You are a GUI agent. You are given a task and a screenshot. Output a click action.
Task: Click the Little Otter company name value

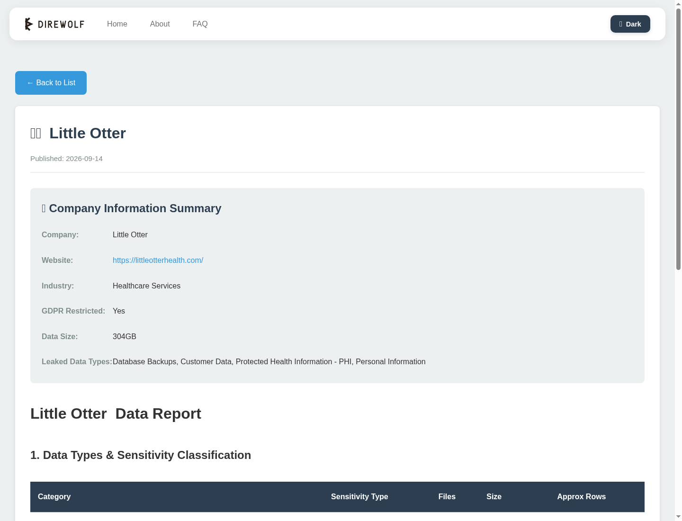130,234
